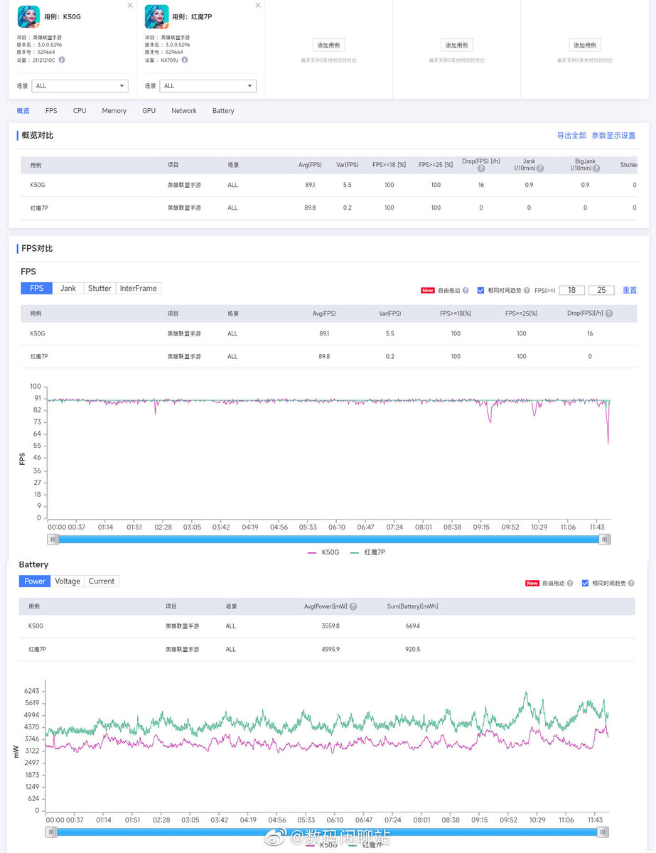The width and height of the screenshot is (656, 853).
Task: Click help icon next to 相同时间趋势 in FPS section
Action: pos(527,290)
